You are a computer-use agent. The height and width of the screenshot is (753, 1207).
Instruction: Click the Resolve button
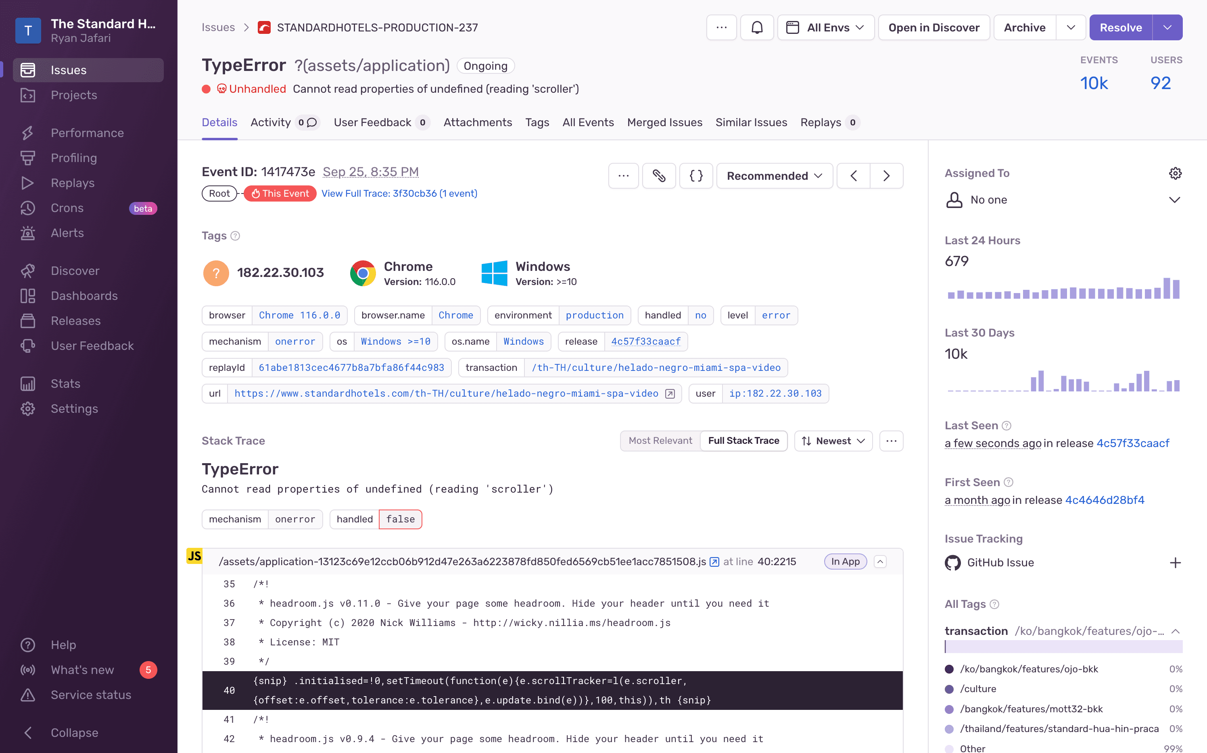tap(1120, 27)
